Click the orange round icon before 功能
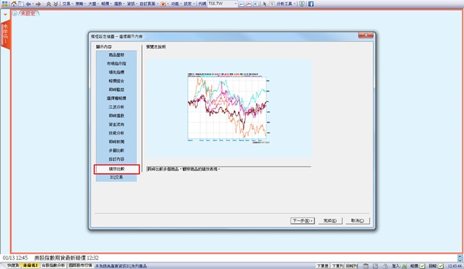 [163, 4]
